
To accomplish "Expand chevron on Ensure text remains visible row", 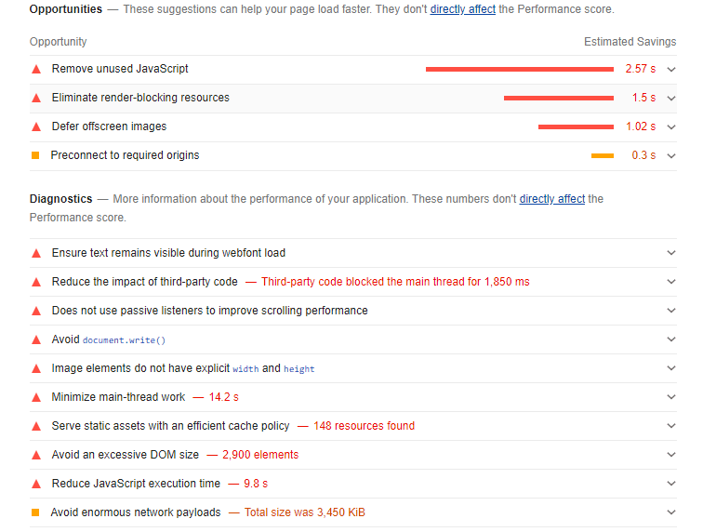I will [671, 253].
